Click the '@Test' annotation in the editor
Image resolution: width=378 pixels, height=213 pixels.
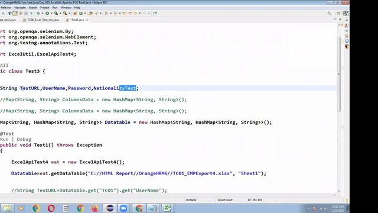[7, 134]
